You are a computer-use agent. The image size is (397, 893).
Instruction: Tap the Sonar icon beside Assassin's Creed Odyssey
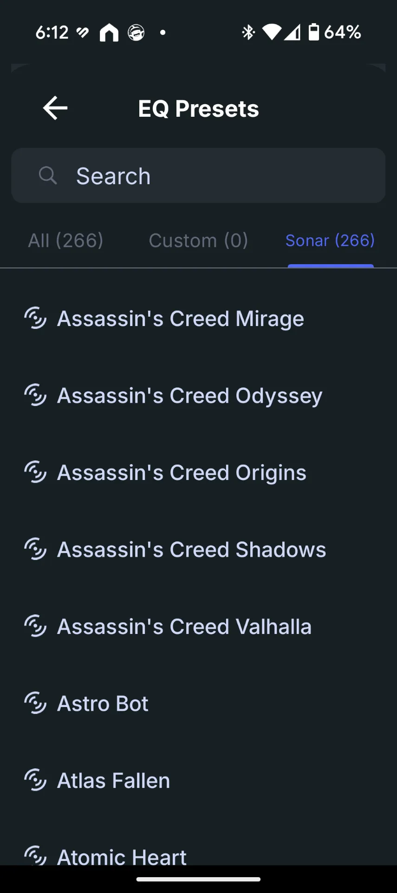point(35,395)
